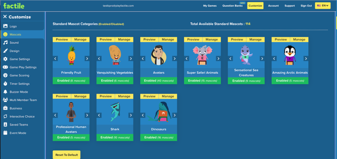Click Preview on Shark card
The image size is (337, 159).
tap(106, 96)
